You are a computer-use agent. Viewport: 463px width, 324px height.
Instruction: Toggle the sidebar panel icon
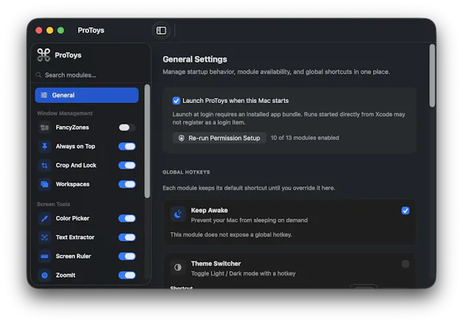coord(161,30)
